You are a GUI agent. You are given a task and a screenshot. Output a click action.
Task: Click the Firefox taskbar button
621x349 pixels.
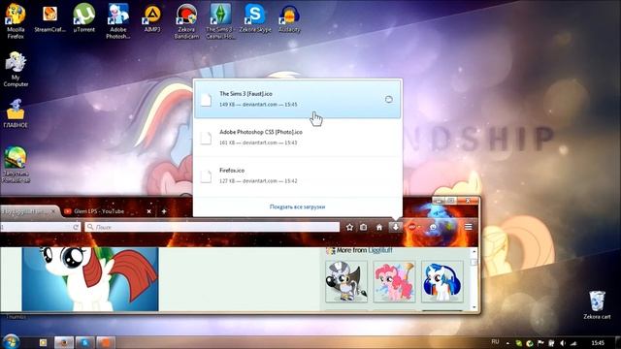click(x=63, y=342)
